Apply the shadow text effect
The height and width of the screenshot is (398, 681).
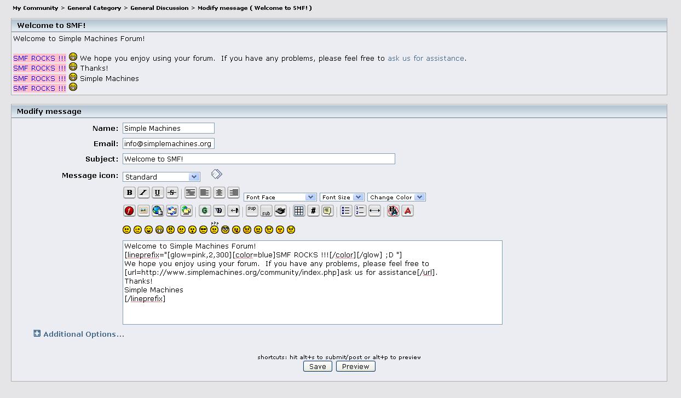[219, 211]
